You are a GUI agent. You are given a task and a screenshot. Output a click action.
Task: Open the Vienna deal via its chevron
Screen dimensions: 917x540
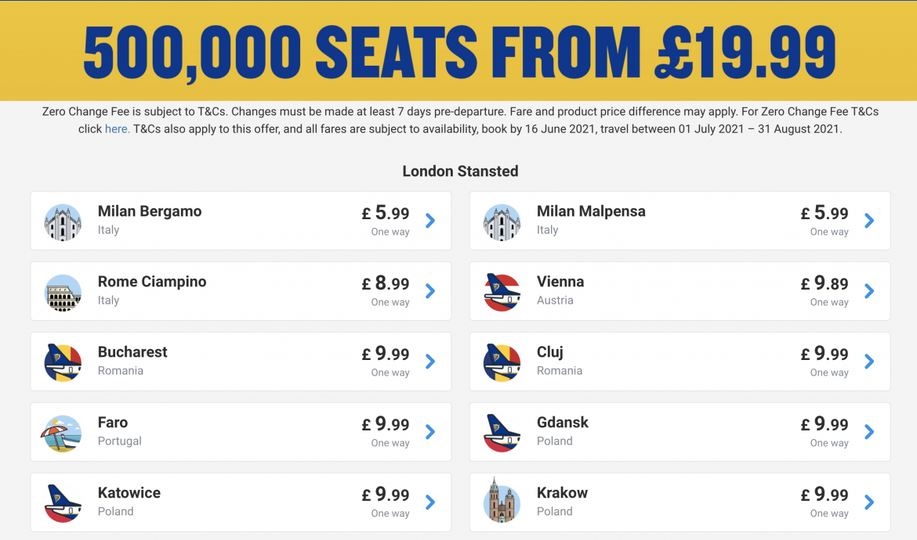click(x=869, y=292)
